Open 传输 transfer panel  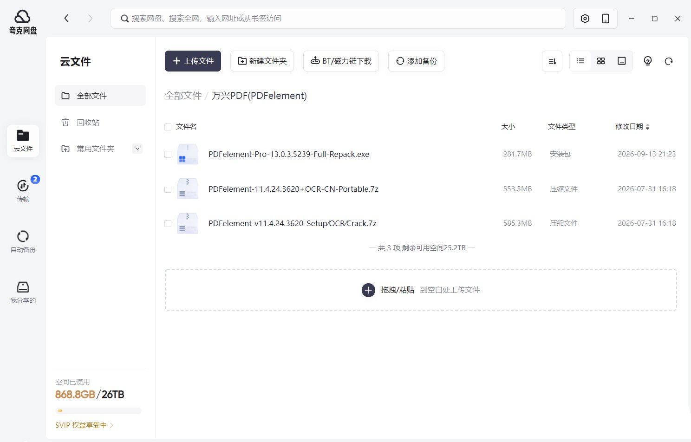pyautogui.click(x=23, y=190)
